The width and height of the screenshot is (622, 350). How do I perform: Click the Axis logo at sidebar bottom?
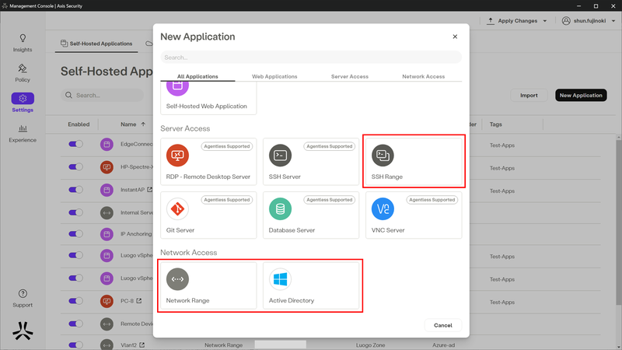click(23, 331)
